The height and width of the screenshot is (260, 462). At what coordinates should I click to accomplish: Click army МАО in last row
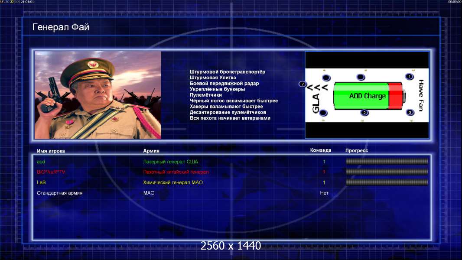coord(149,193)
